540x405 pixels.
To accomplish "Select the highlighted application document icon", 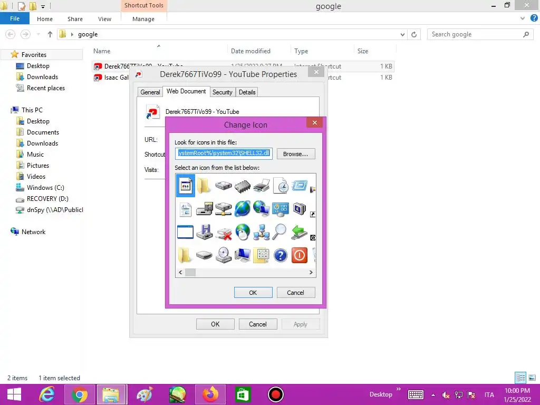I will (x=186, y=186).
